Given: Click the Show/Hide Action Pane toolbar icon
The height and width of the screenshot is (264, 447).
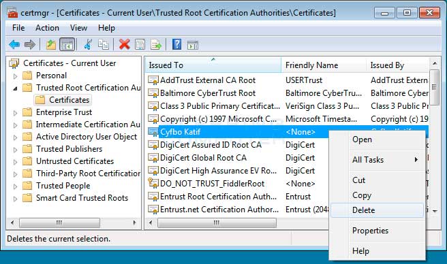Looking at the screenshot, I should click(x=193, y=45).
